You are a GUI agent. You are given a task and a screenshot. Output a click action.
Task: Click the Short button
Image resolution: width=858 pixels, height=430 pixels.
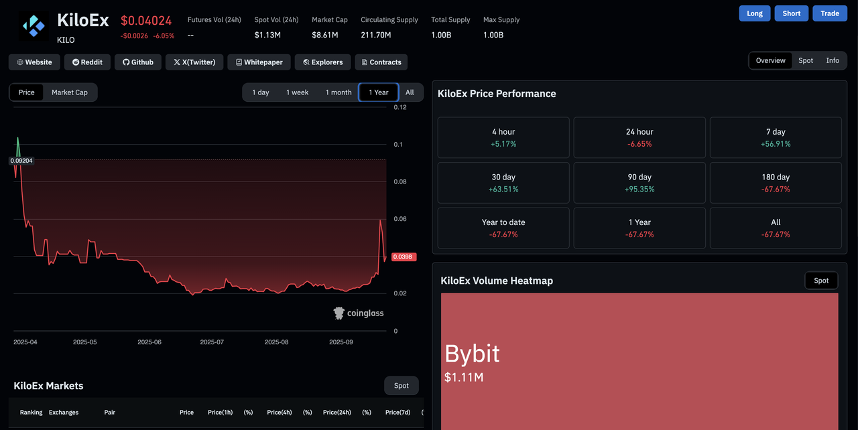pos(792,13)
